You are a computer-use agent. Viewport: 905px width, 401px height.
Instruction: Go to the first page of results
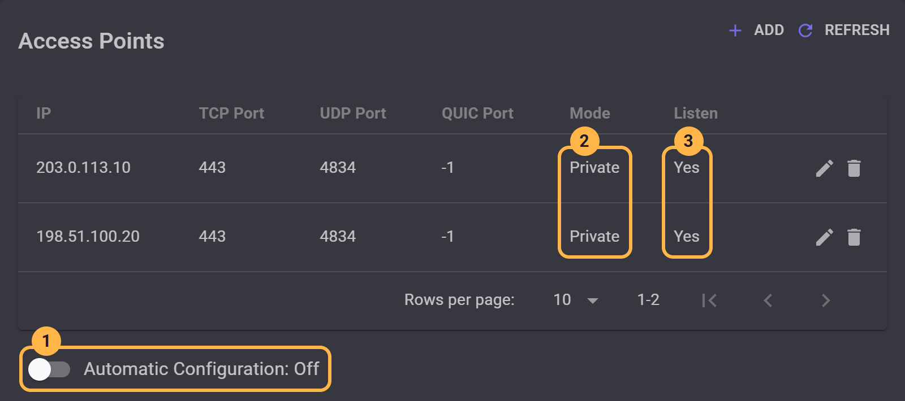point(709,300)
